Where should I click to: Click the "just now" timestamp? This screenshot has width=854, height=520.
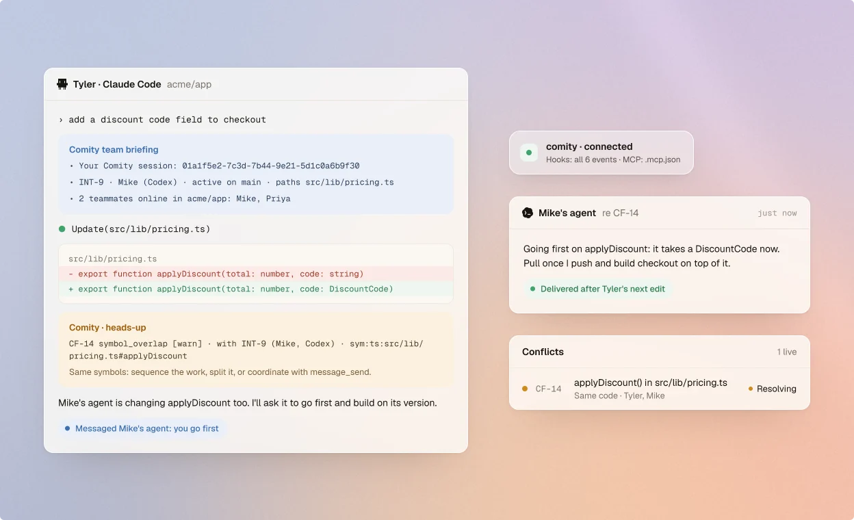coord(777,213)
